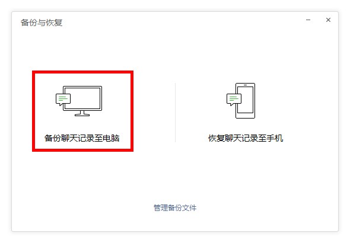Click the smartphone restore icon
This screenshot has width=350, height=243.
click(241, 101)
